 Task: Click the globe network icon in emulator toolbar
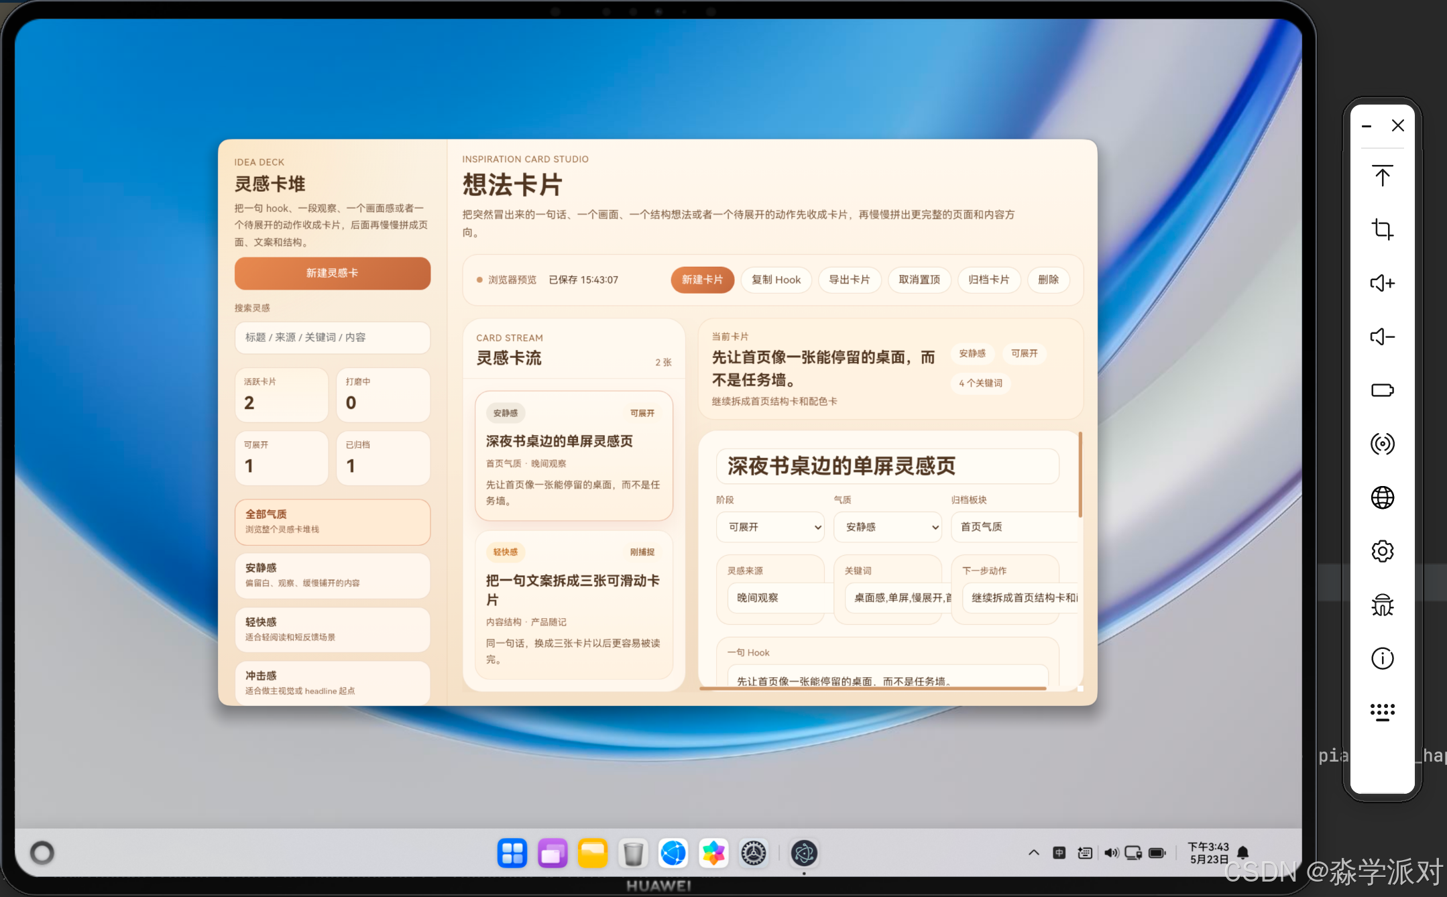[x=1382, y=497]
